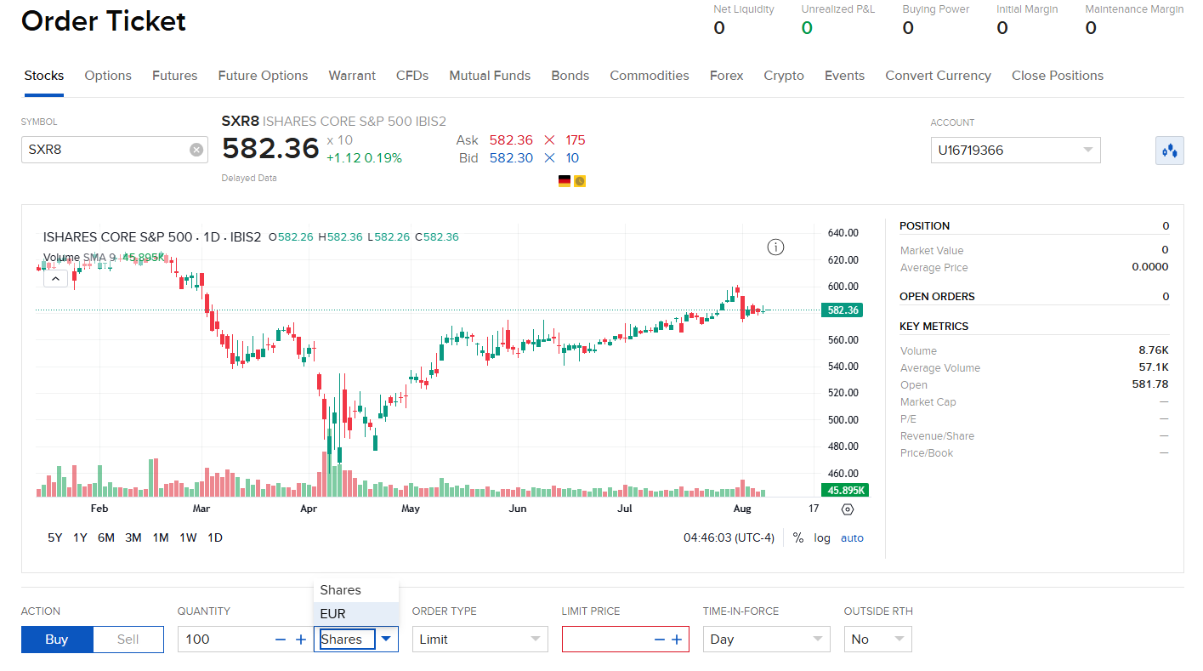Click the Limit Price input field
This screenshot has height=671, width=1203.
pos(607,640)
